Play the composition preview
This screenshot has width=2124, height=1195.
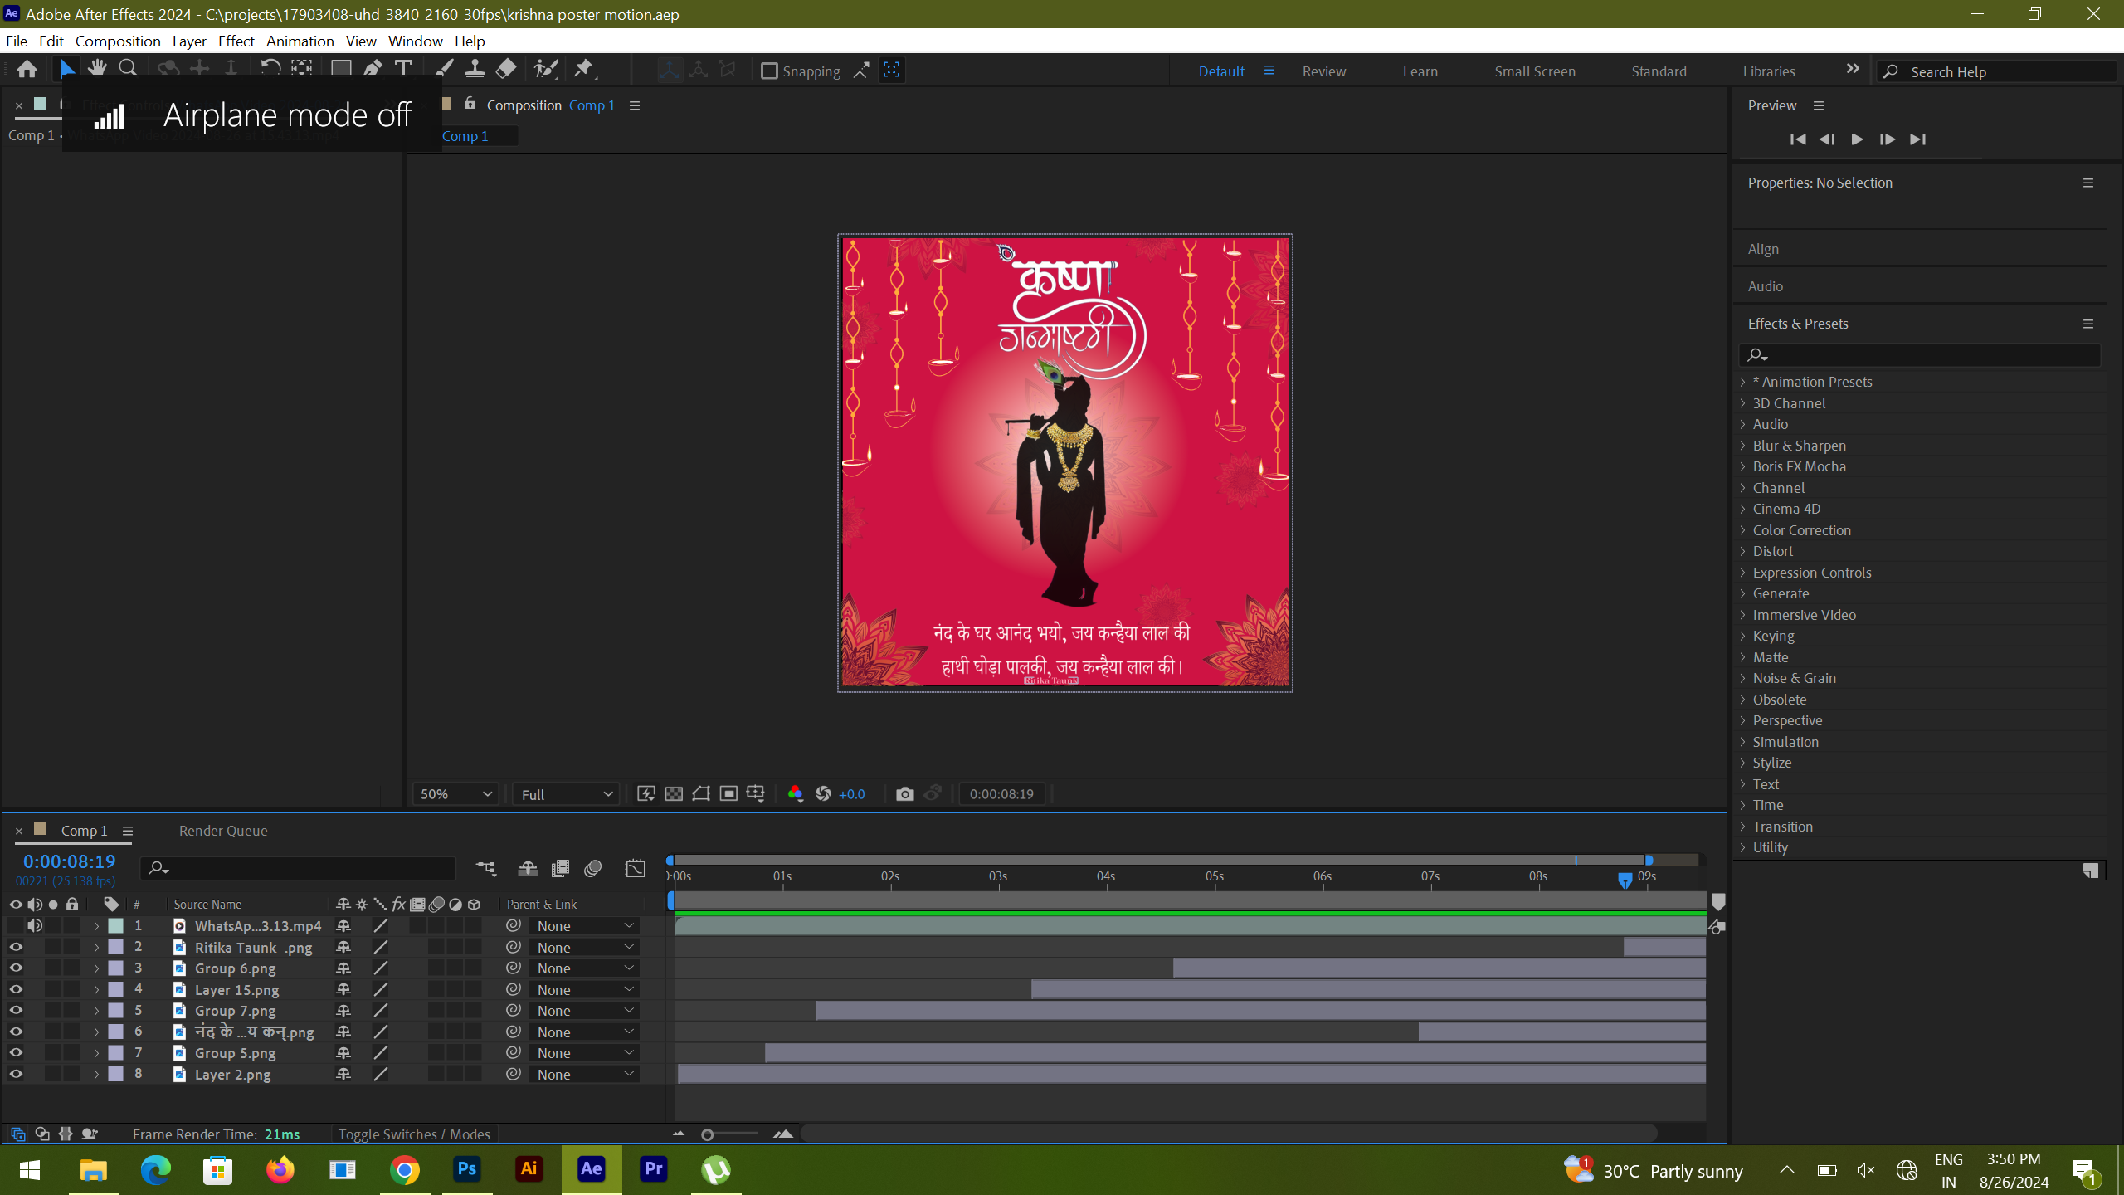pos(1857,139)
